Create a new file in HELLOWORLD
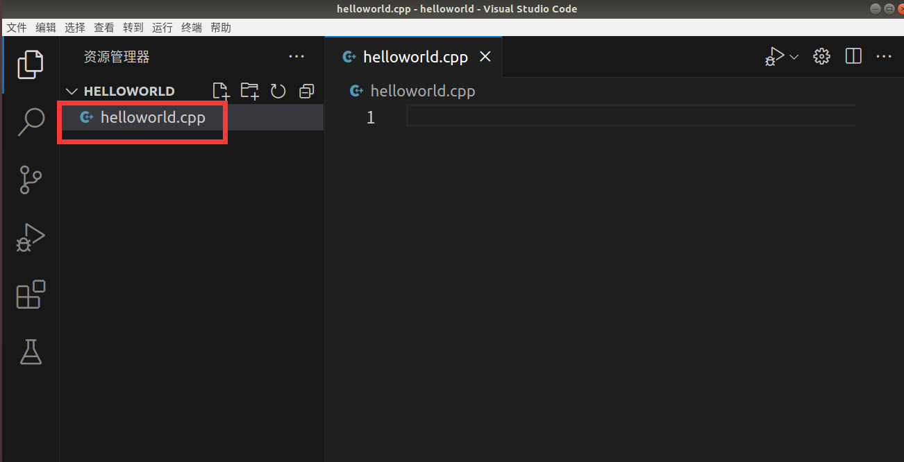The image size is (904, 462). coord(220,91)
